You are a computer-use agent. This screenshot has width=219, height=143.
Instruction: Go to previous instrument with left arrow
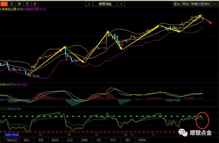coord(89,4)
